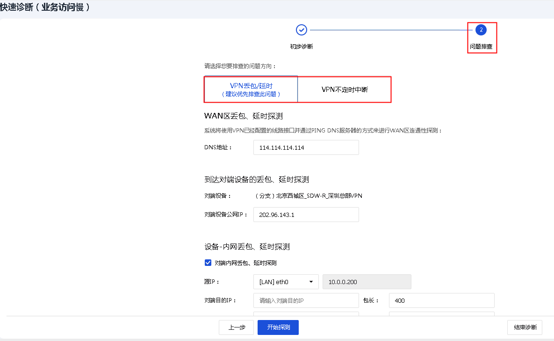The height and width of the screenshot is (341, 554).
Task: Toggle the 对端内网丢包、延时探测 checkbox
Action: pyautogui.click(x=209, y=263)
